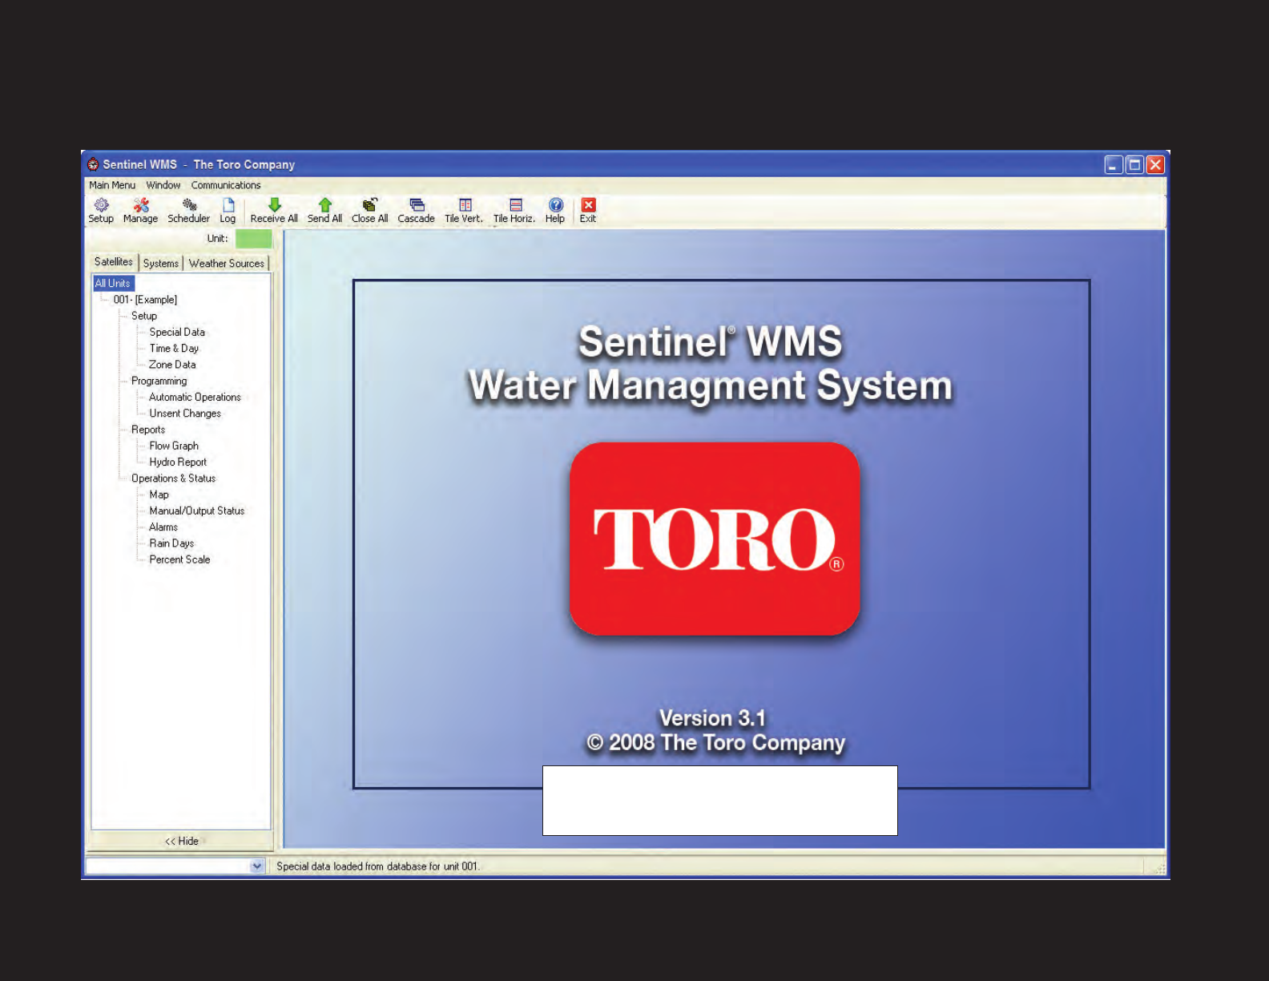Screen dimensions: 1269x981
Task: Open the Manage tool
Action: tap(140, 211)
